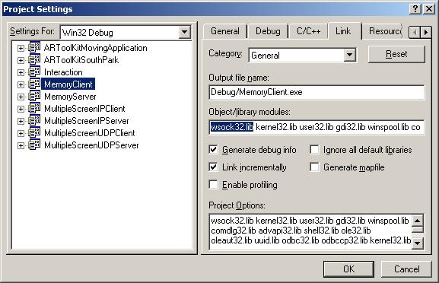Switch to the General tab
This screenshot has width=439, height=283.
tap(225, 31)
